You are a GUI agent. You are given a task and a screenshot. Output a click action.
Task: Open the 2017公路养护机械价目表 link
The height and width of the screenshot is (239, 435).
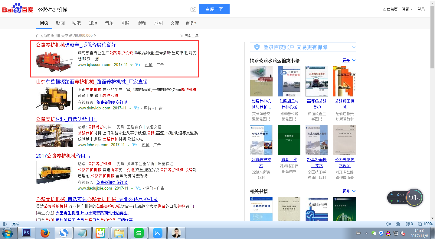pyautogui.click(x=63, y=156)
